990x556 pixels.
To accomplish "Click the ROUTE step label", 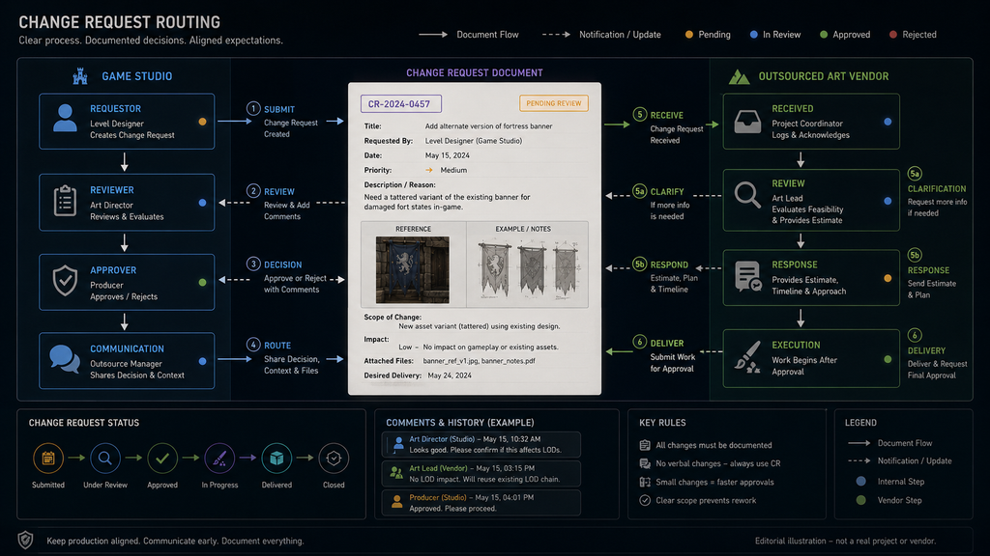I will click(x=277, y=346).
